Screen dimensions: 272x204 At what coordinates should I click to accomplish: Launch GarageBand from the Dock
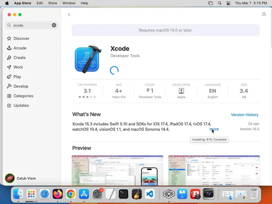pyautogui.click(x=137, y=194)
